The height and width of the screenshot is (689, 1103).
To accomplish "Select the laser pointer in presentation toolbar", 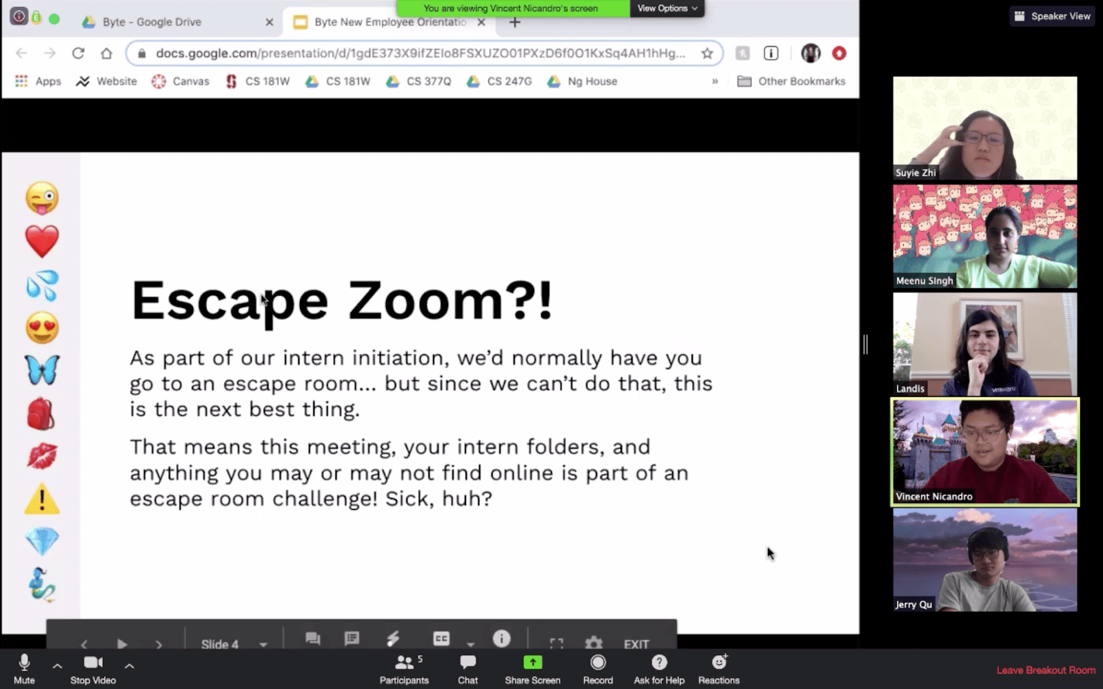I will (393, 639).
